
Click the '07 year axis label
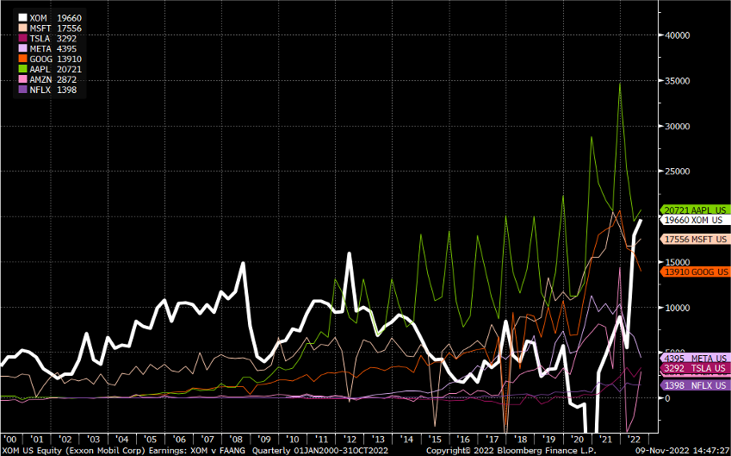click(x=208, y=440)
